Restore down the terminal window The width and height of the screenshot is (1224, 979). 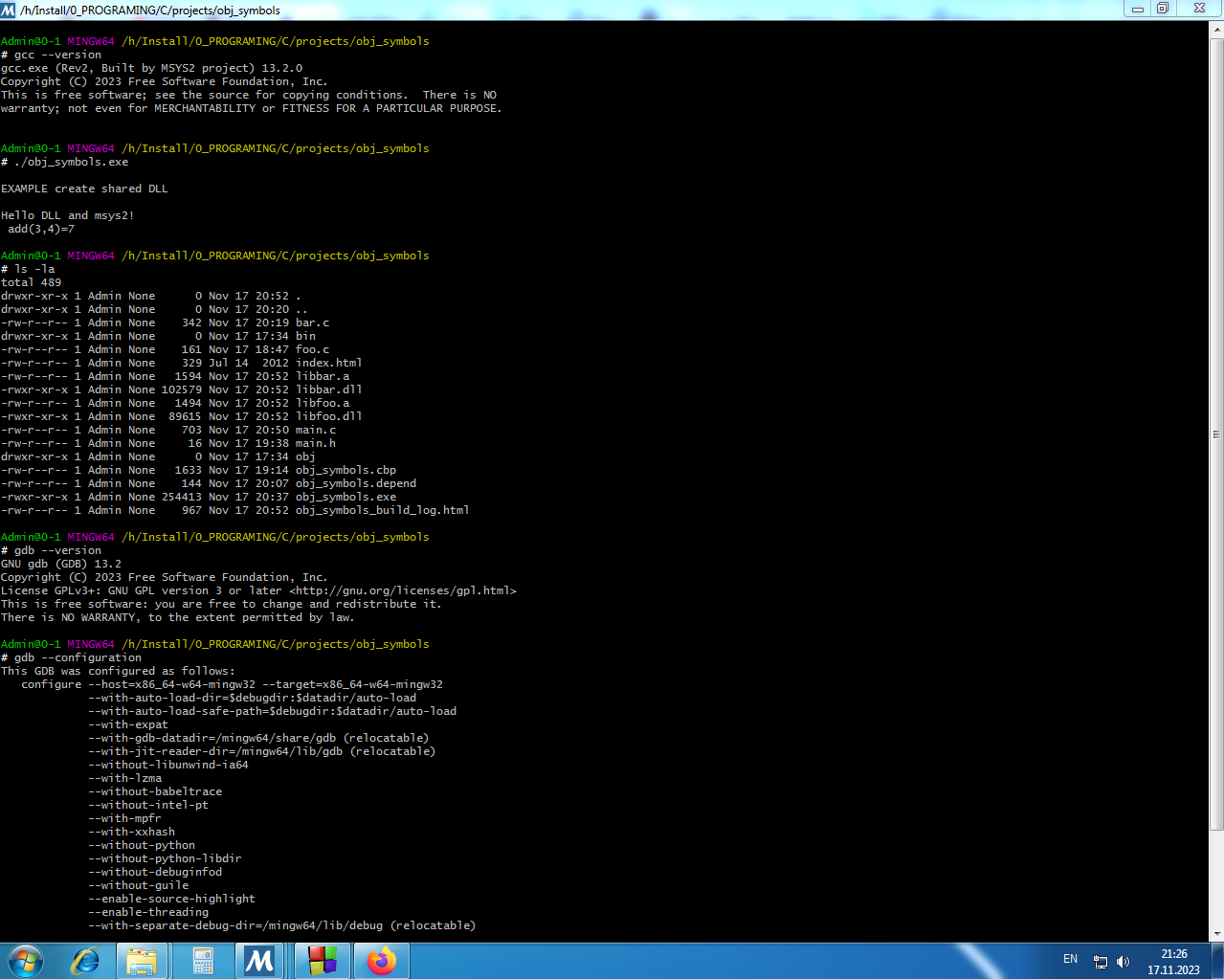(1163, 9)
